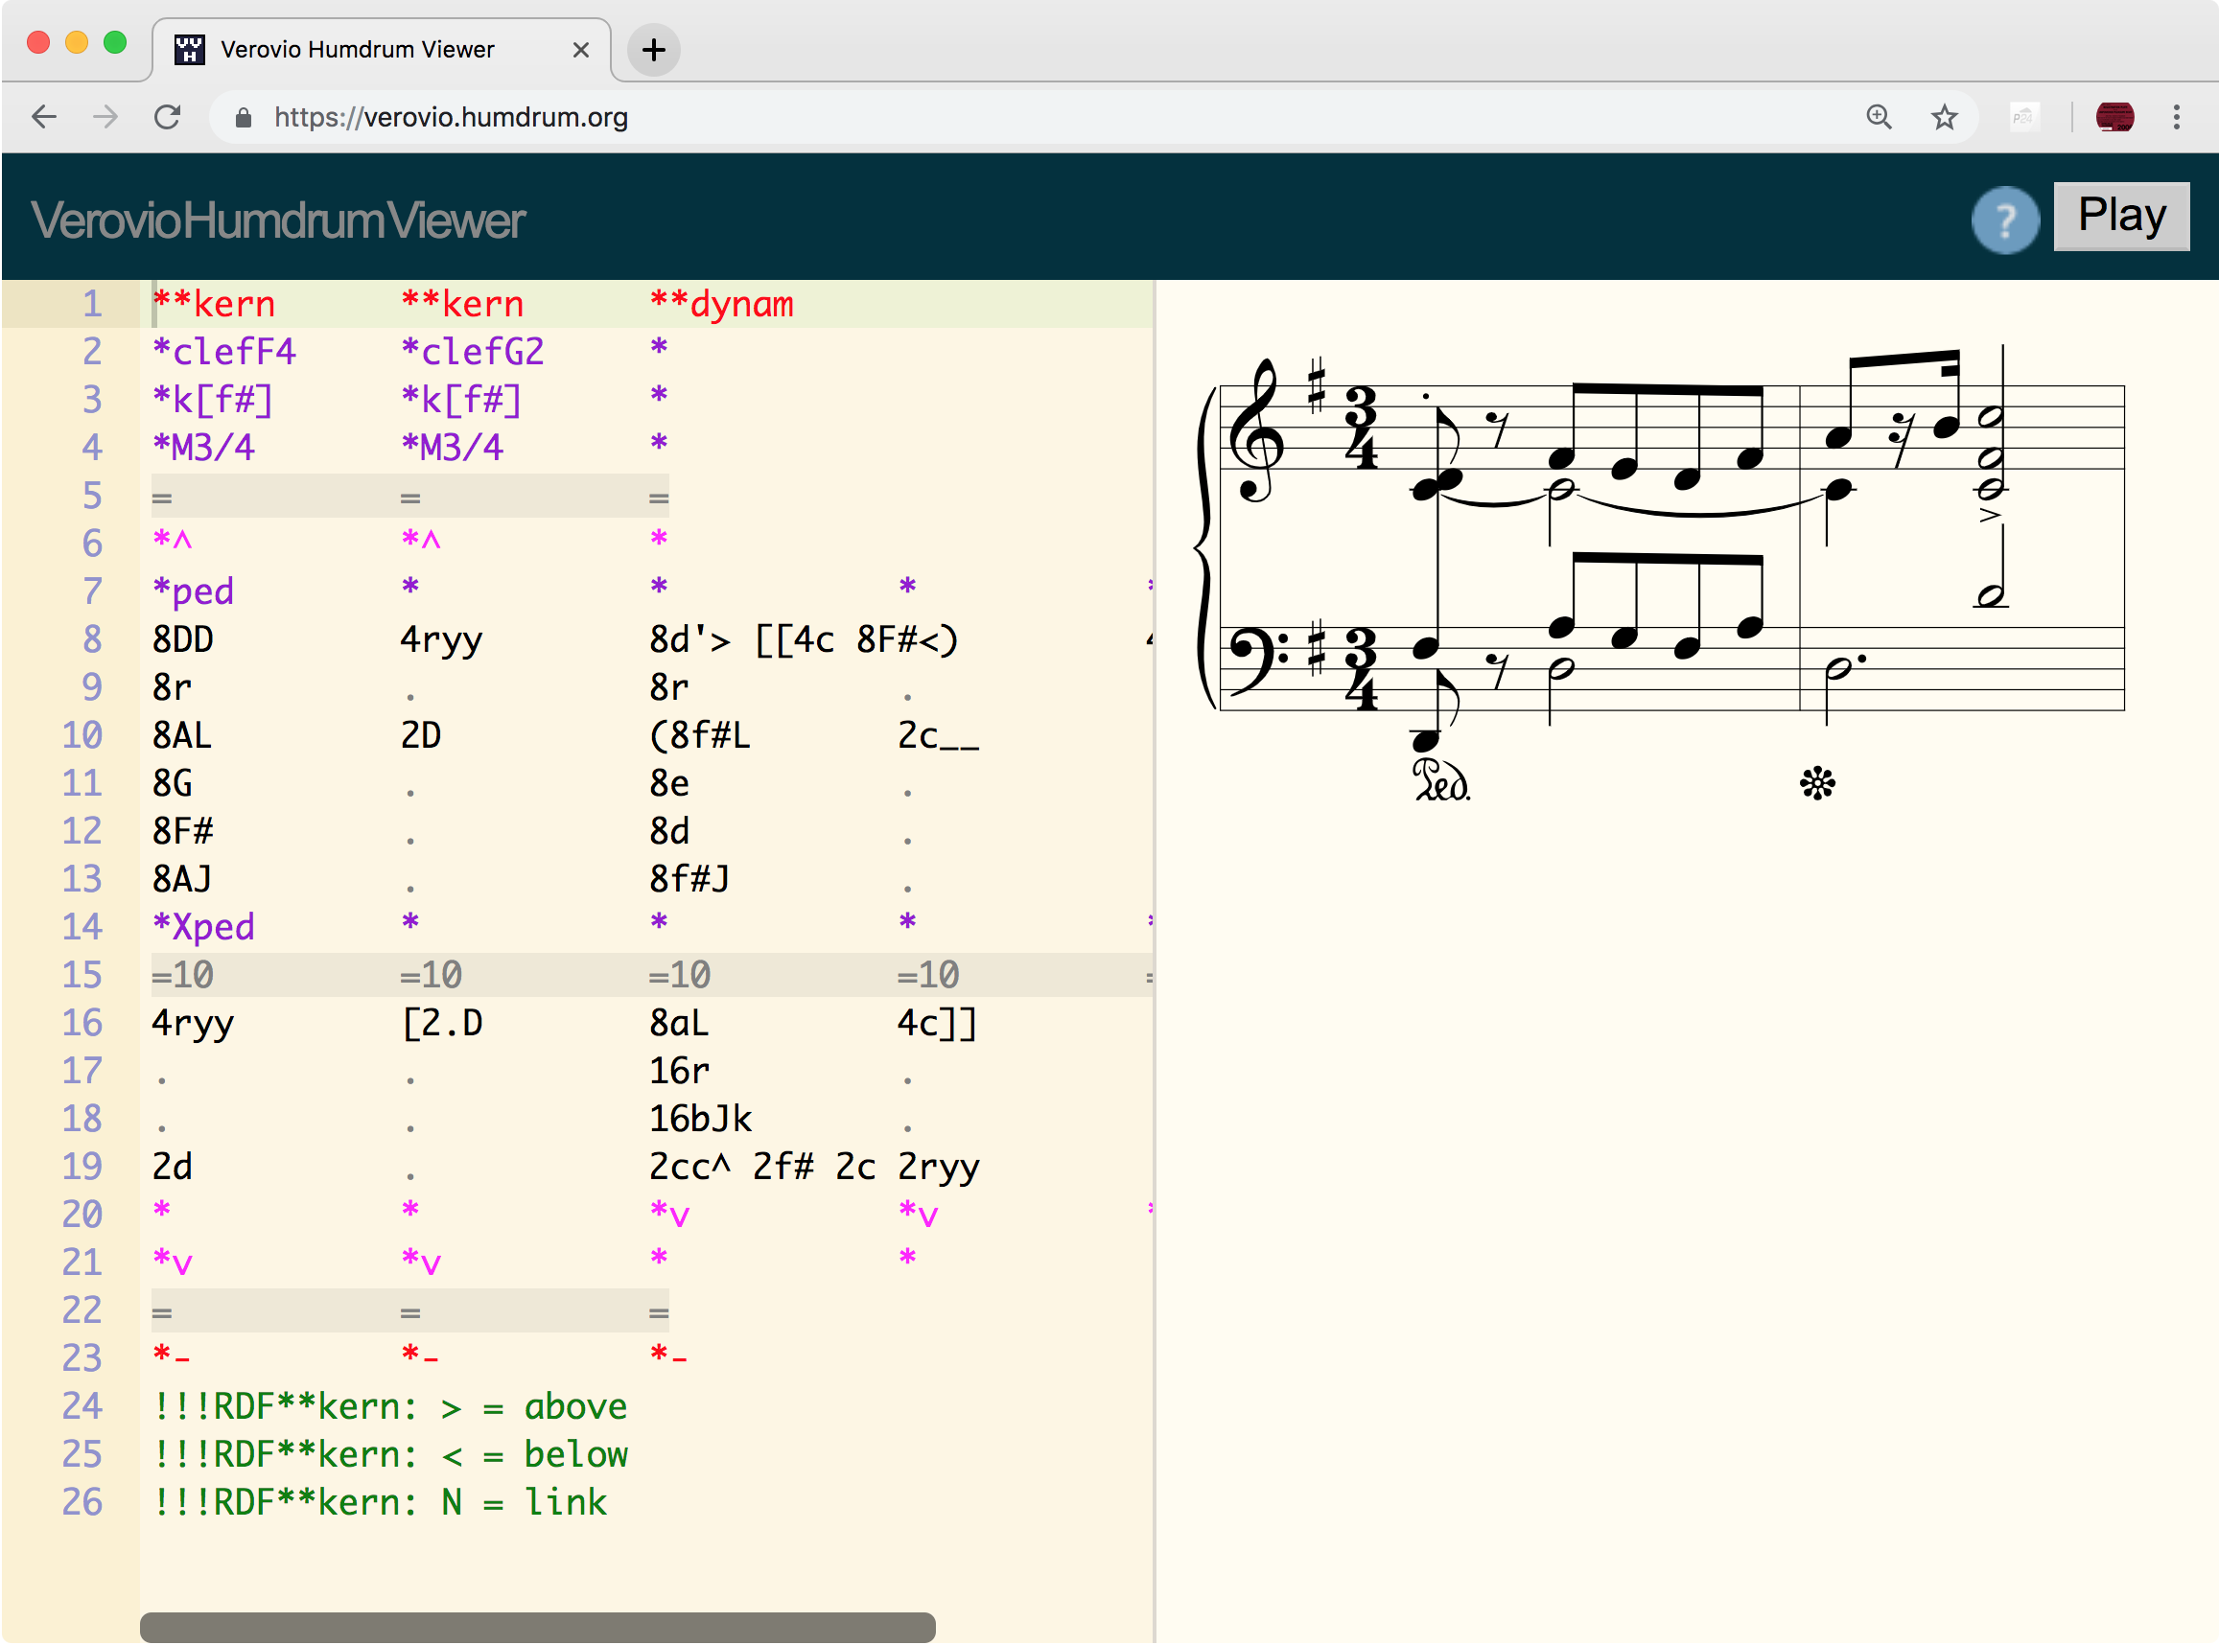Select the Verovio Humdrum Viewer browser tab
Screen dimensions: 2219x1645
tap(356, 49)
